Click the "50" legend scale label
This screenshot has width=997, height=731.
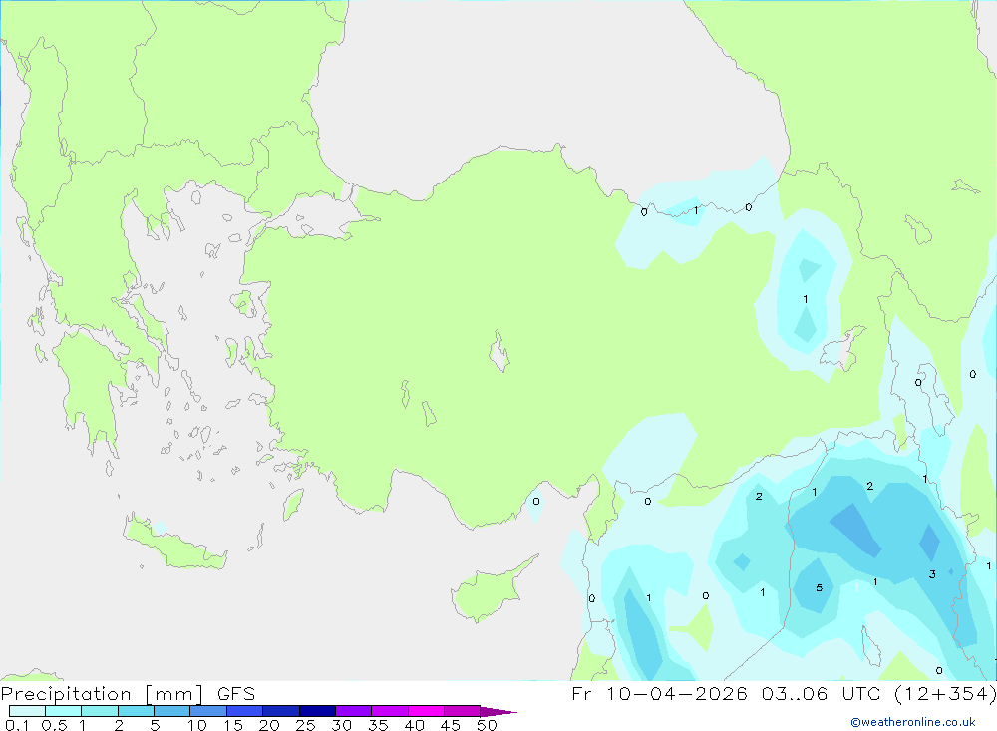click(487, 725)
